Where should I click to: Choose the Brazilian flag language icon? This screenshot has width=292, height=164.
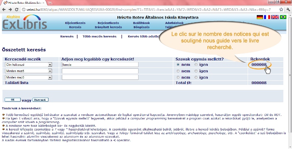(283, 17)
